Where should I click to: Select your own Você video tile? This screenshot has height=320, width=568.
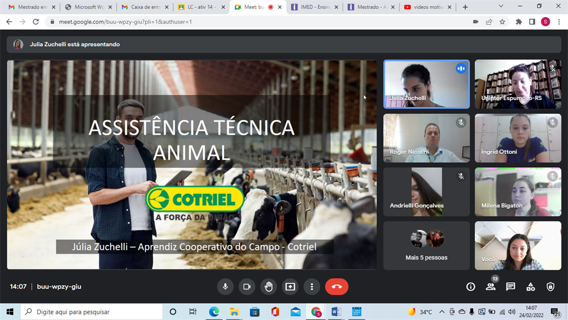point(518,246)
